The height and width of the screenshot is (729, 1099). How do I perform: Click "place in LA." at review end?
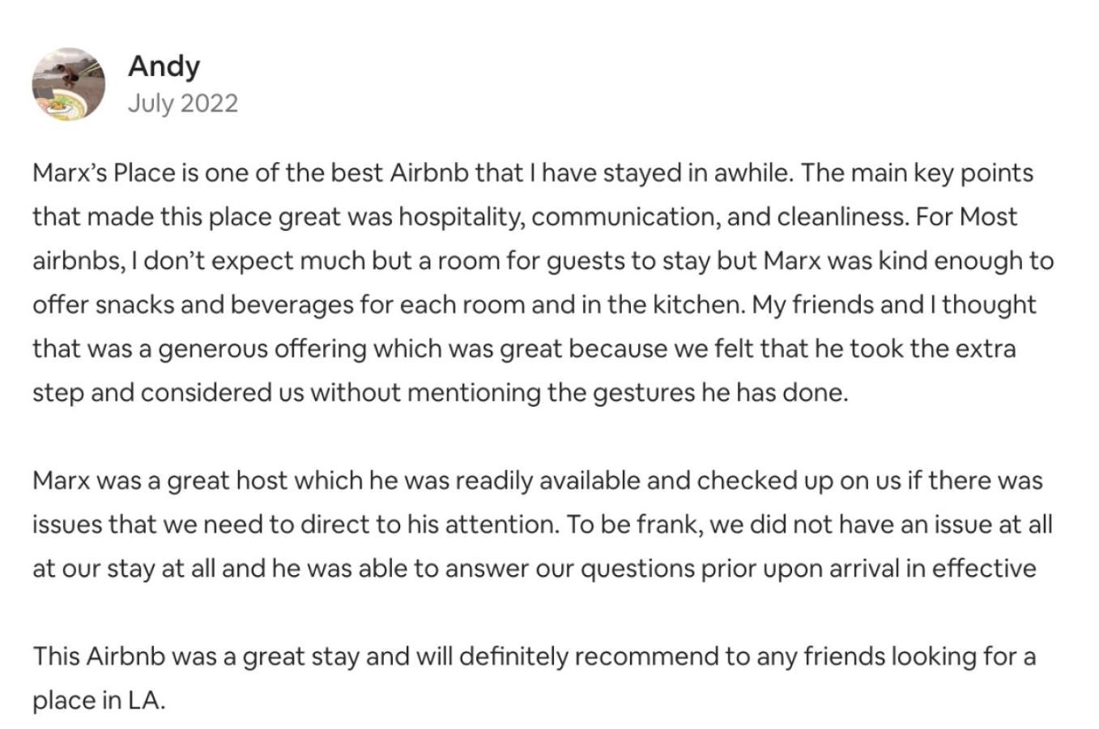(99, 699)
